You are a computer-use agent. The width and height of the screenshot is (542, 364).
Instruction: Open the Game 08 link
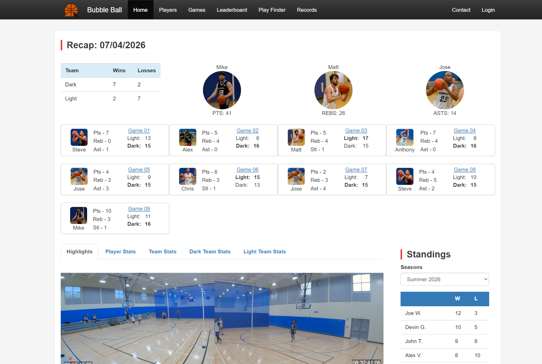tap(465, 169)
